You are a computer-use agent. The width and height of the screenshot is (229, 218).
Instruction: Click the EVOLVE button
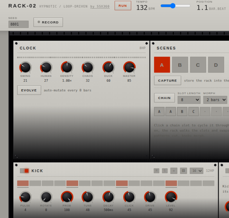pos(29,90)
